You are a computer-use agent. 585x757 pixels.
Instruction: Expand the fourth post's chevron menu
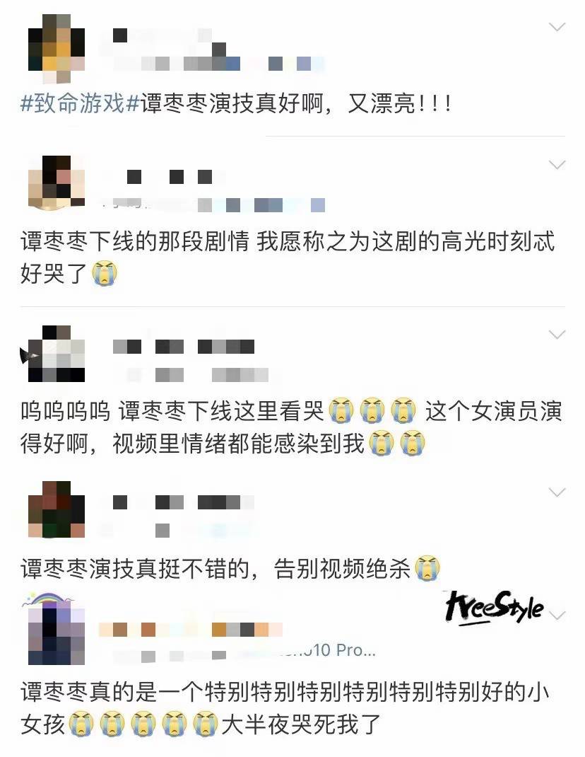click(x=557, y=492)
